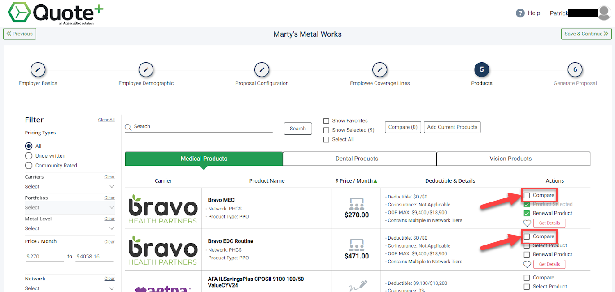Click Add Current Products button
The height and width of the screenshot is (292, 615).
452,127
